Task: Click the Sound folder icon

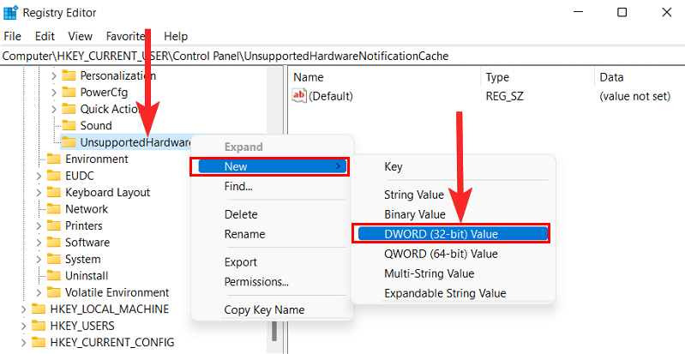Action: coord(69,126)
